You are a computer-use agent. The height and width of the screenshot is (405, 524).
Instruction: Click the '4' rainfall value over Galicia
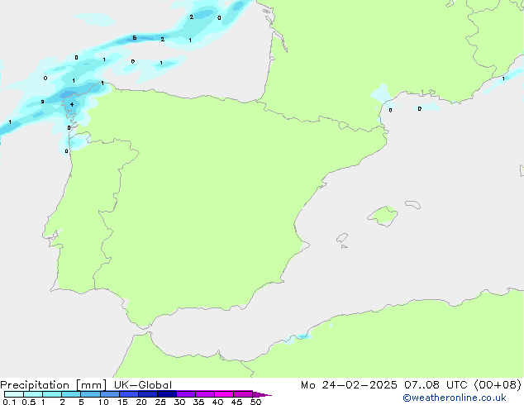click(x=72, y=105)
